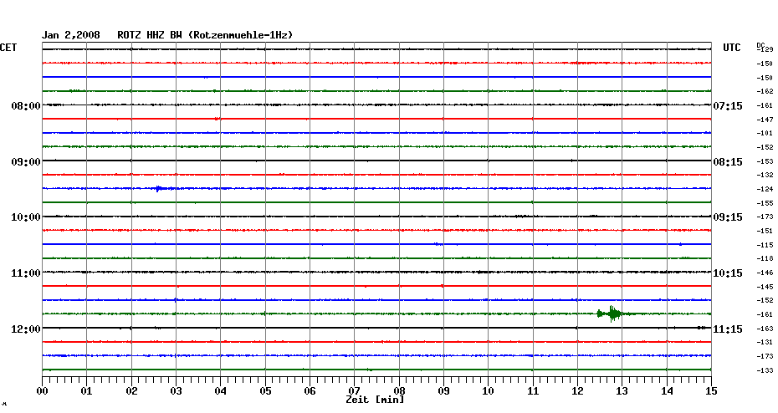Image resolution: width=778 pixels, height=413 pixels.
Task: Select the UTC time zone label
Action: 731,48
